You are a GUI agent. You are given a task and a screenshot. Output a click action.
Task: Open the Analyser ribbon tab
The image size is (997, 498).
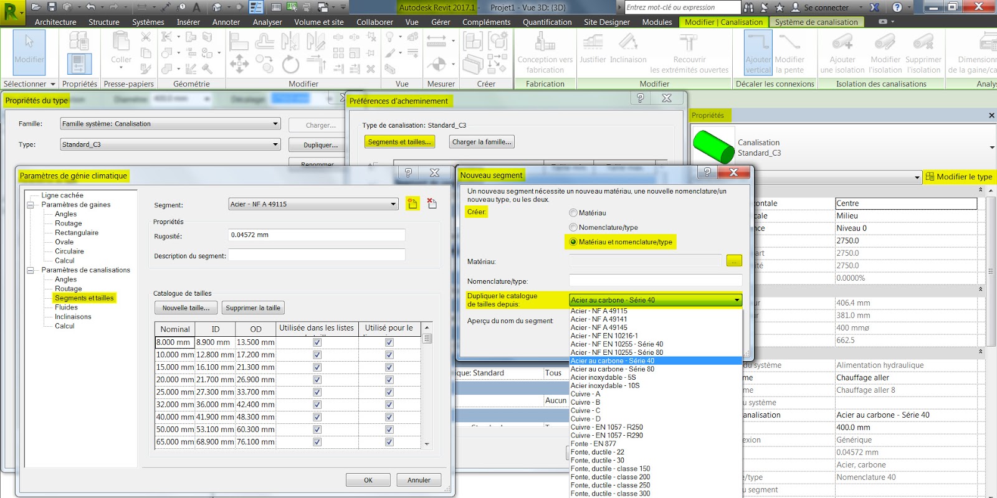click(267, 22)
